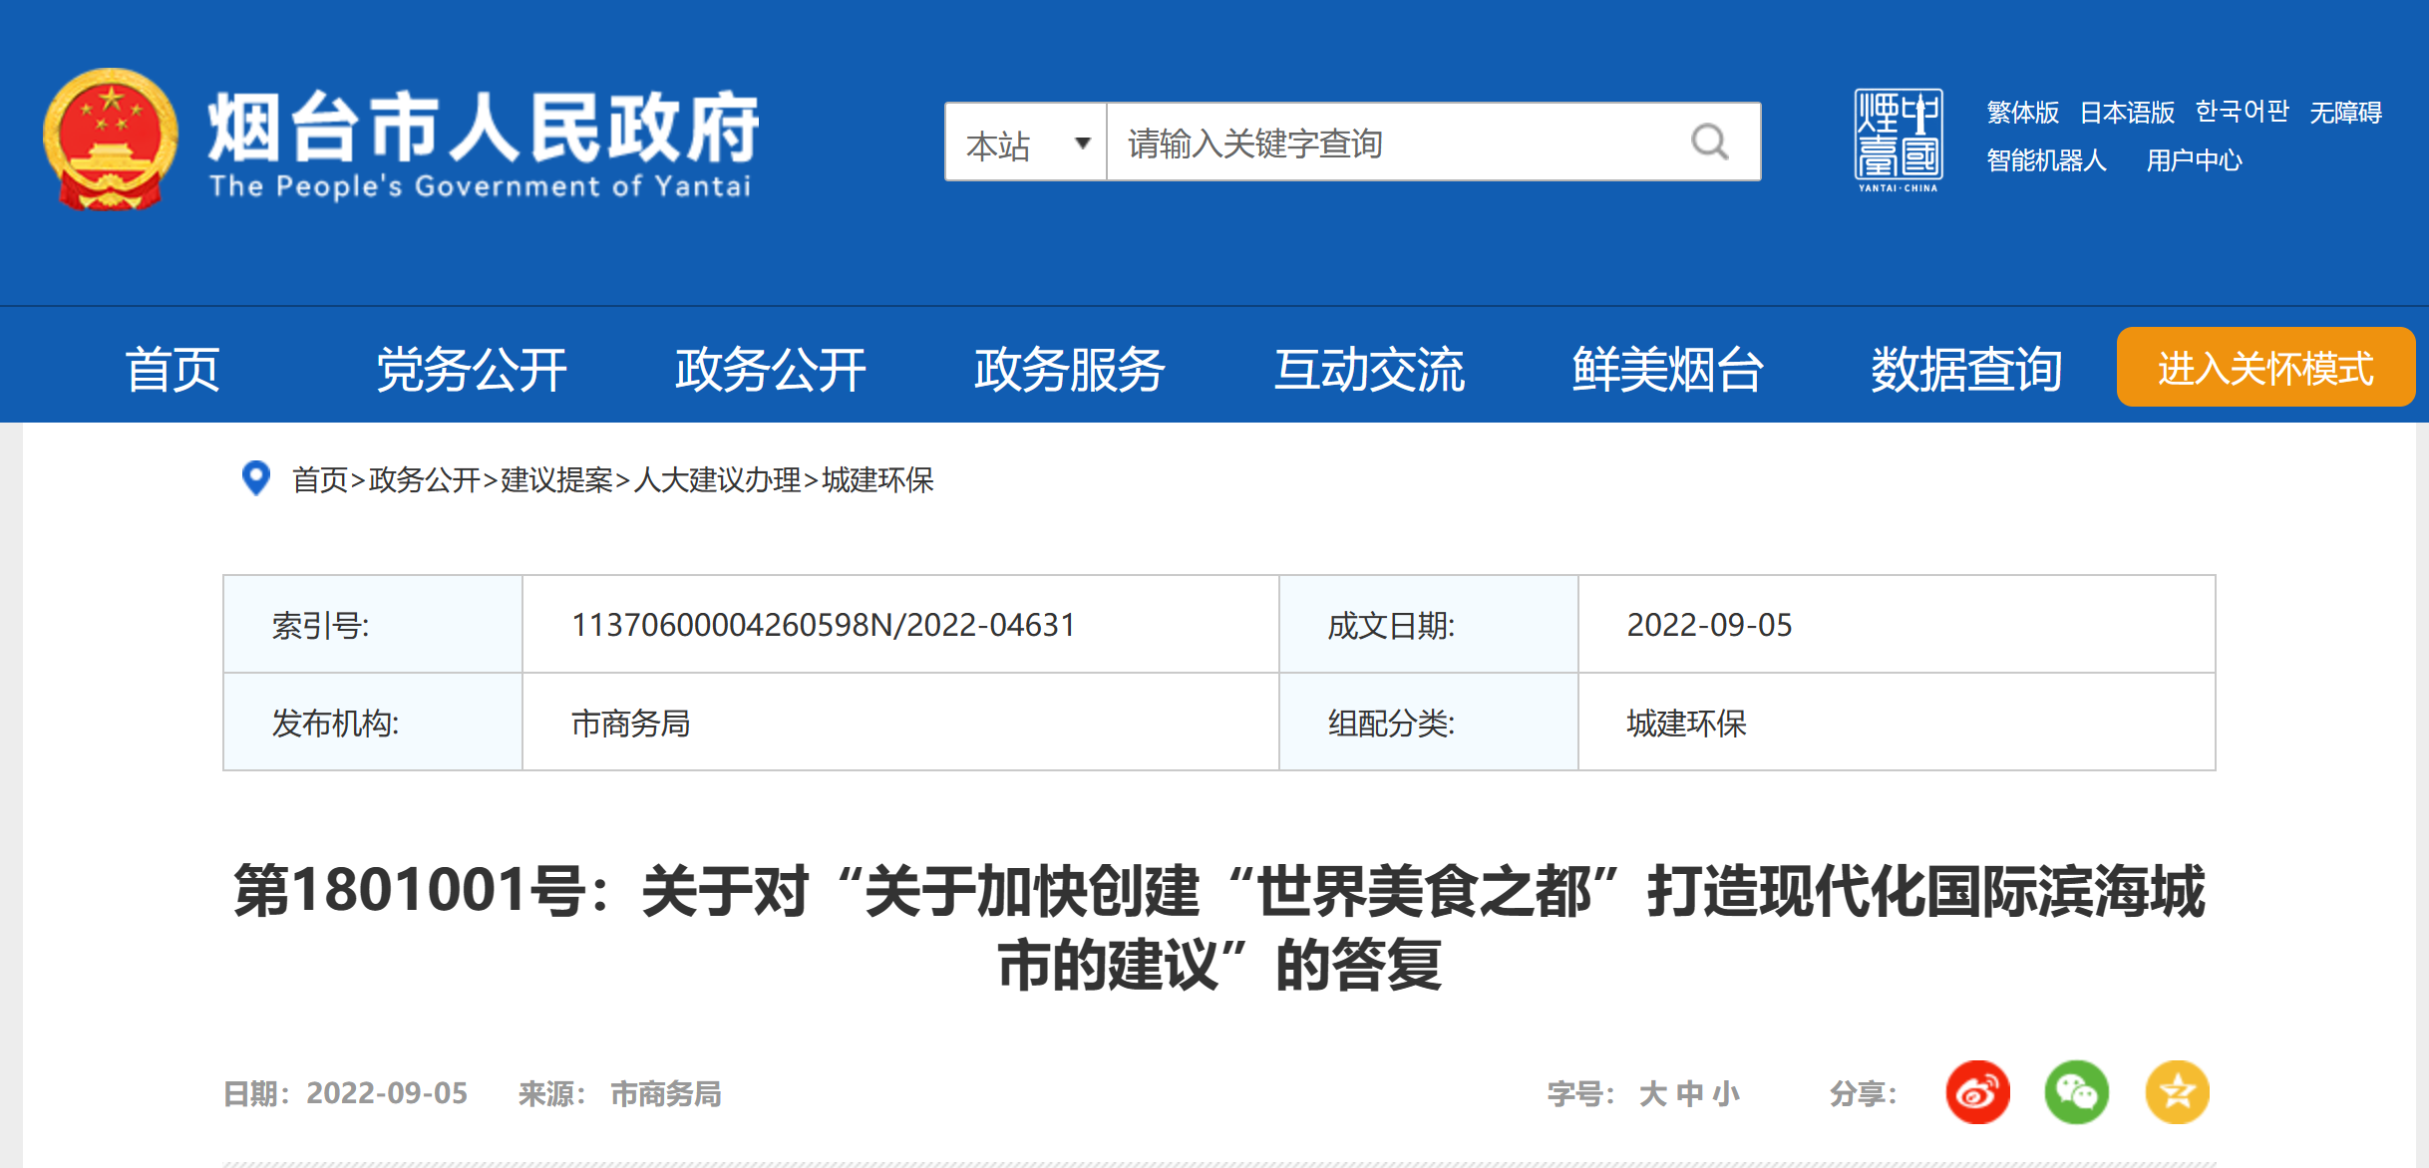Set font size to 小
2429x1168 pixels.
(1726, 1094)
